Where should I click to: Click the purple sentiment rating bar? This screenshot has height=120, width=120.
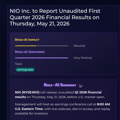pyautogui.click(x=42, y=58)
